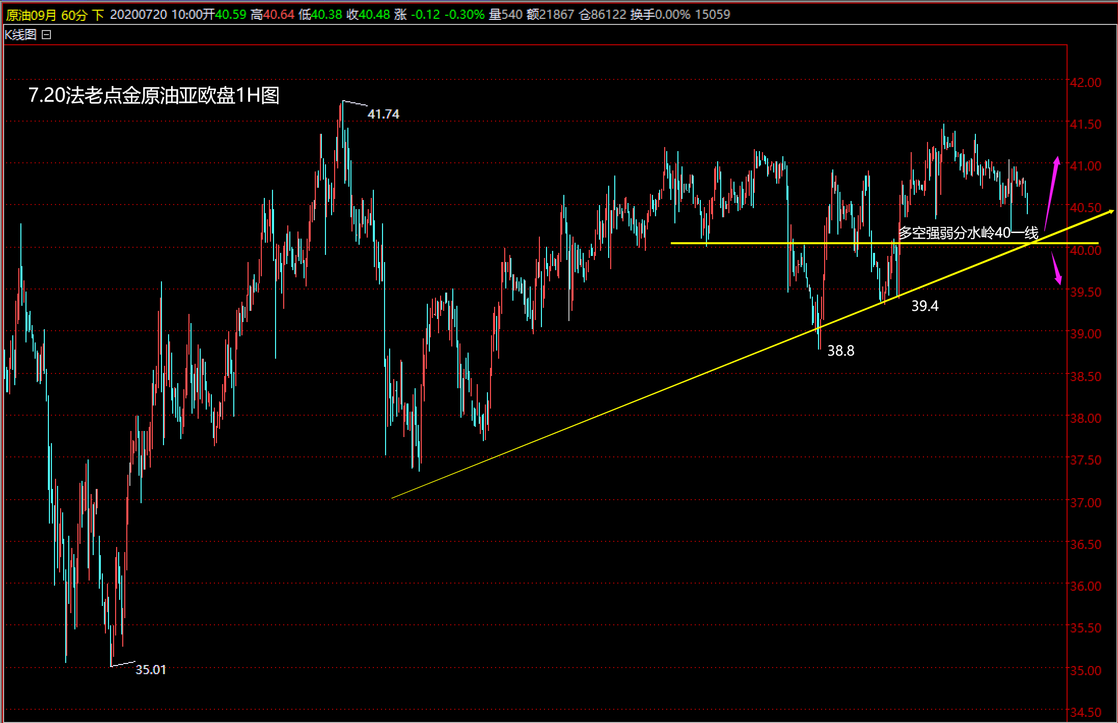Click the 下 direction indicator in header

pyautogui.click(x=98, y=15)
